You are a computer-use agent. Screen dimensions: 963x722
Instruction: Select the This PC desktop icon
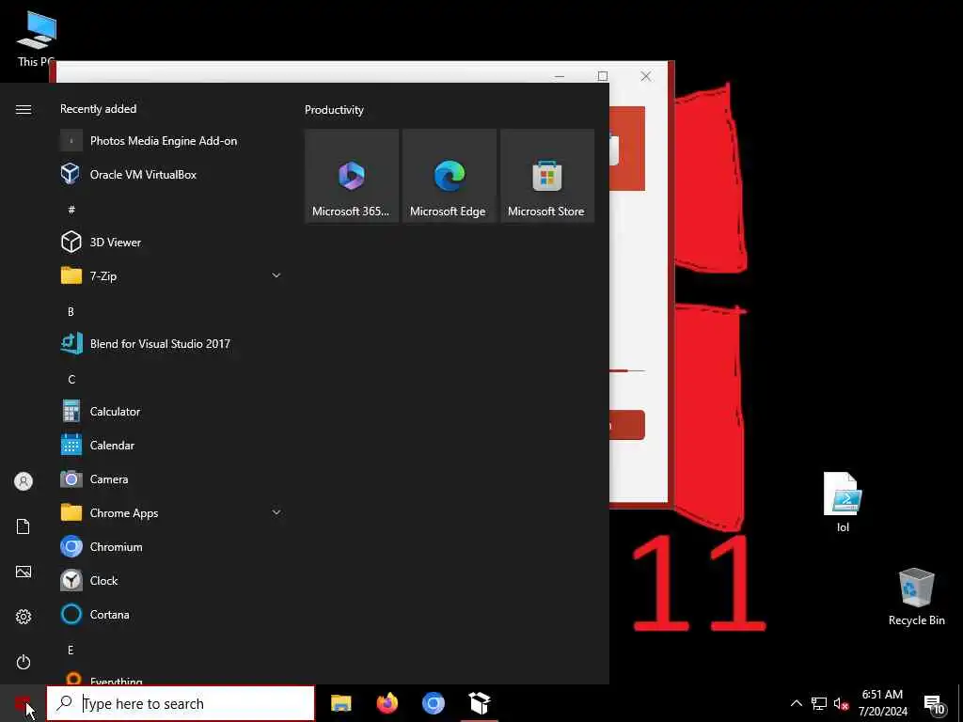(x=37, y=39)
